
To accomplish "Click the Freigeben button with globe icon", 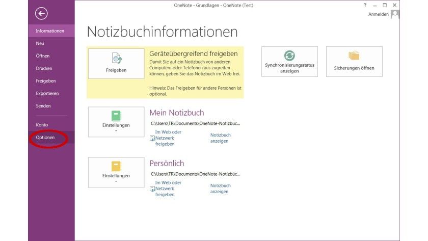I will [x=116, y=64].
